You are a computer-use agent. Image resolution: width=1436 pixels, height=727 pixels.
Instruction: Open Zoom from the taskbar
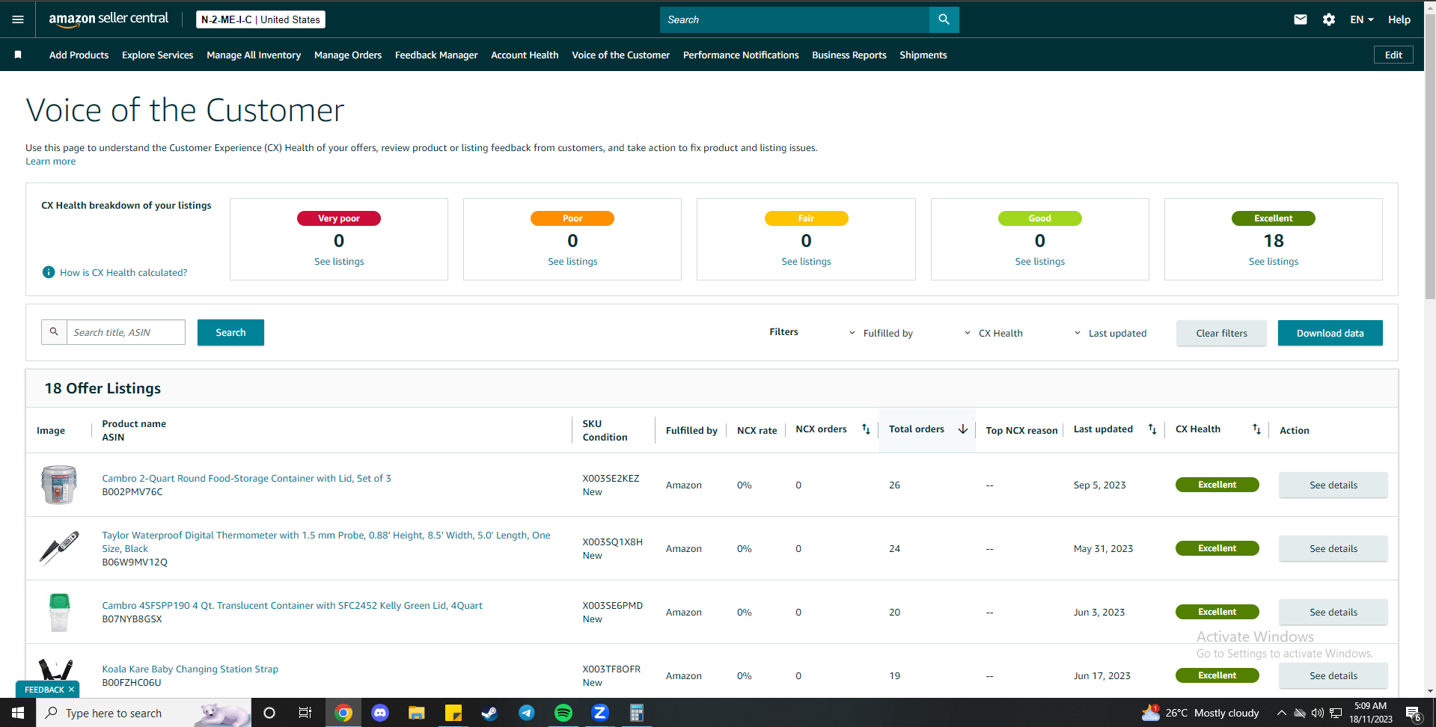pos(600,713)
